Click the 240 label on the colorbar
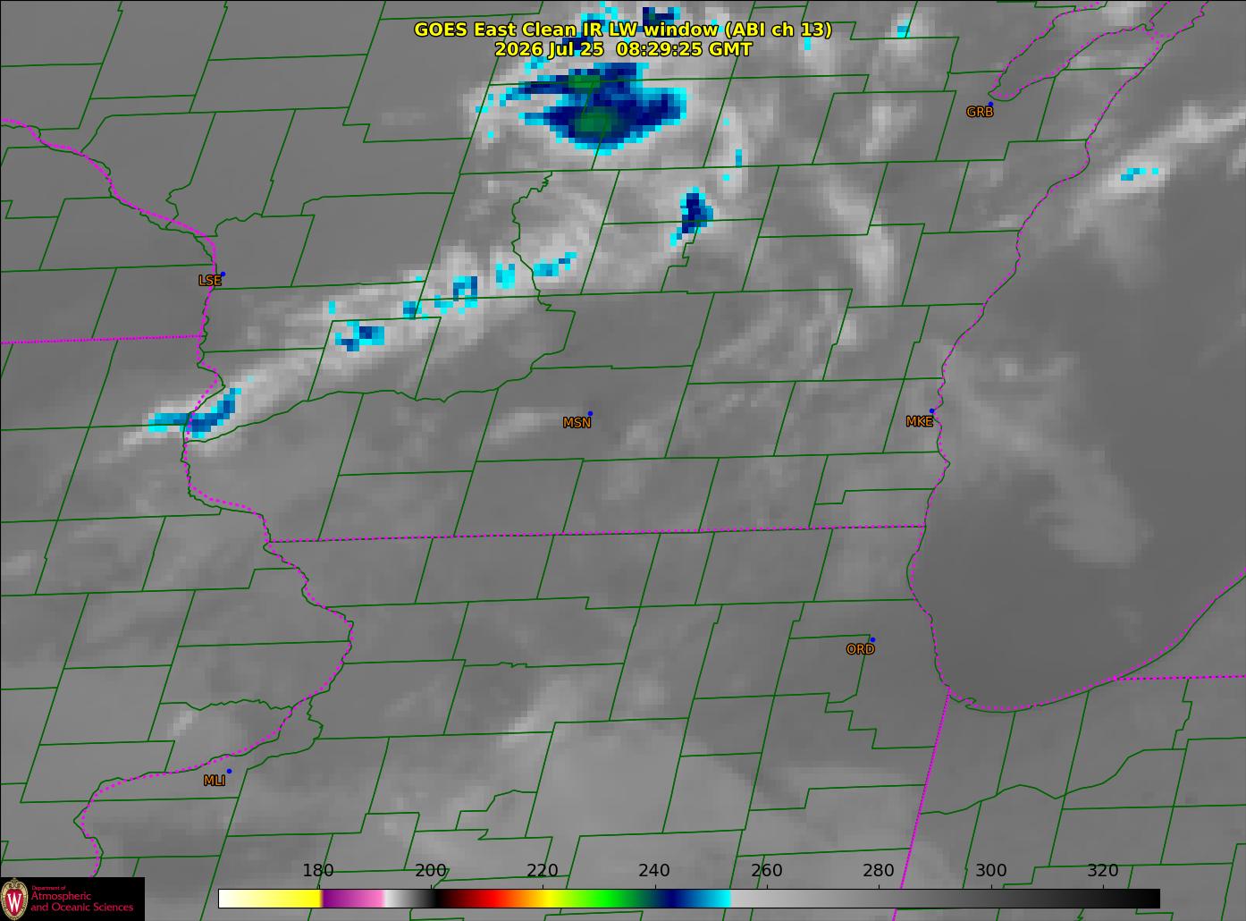 pyautogui.click(x=654, y=871)
